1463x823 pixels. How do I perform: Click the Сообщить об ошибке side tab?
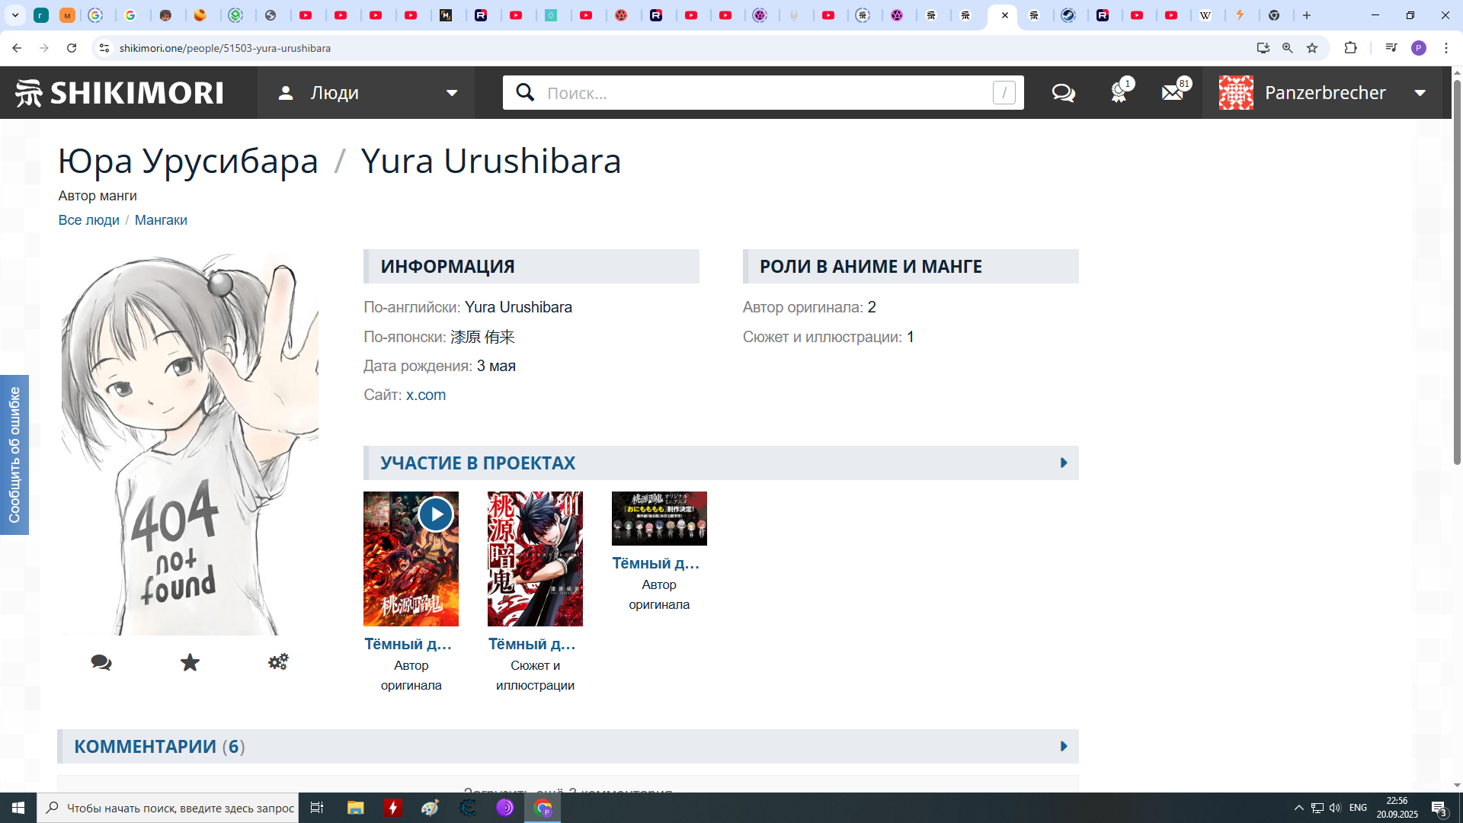tap(14, 455)
